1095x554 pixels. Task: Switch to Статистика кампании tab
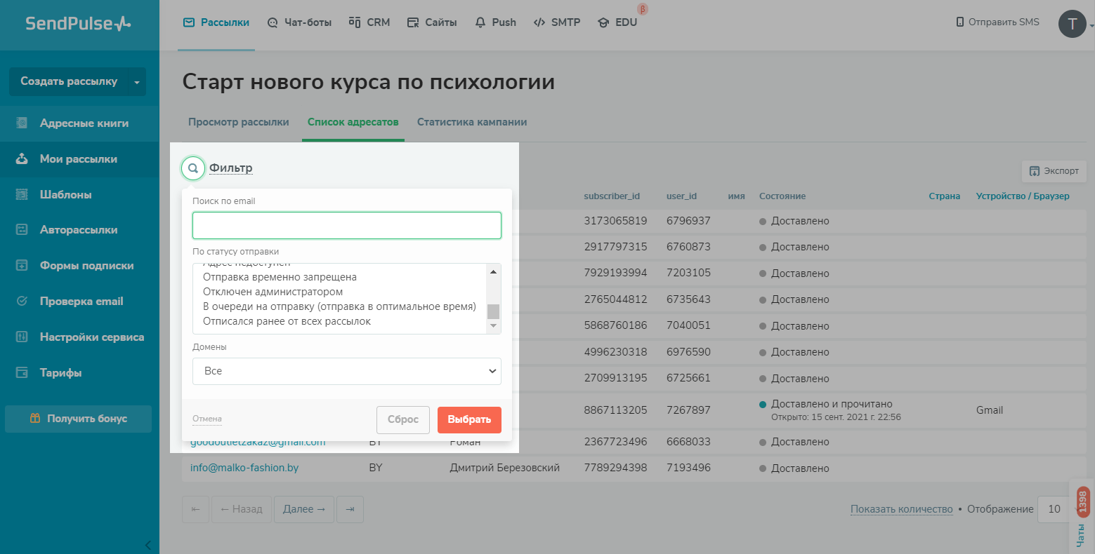coord(472,122)
